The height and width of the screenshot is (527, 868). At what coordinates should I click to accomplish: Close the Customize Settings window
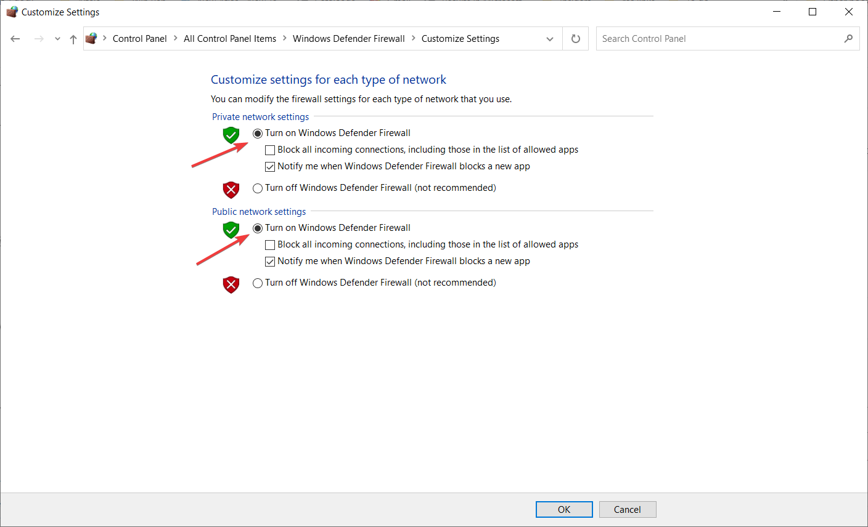click(849, 12)
